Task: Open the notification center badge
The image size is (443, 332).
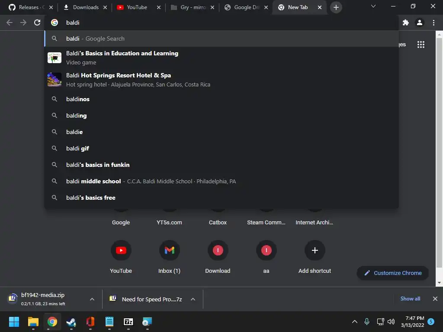Action: point(431,322)
